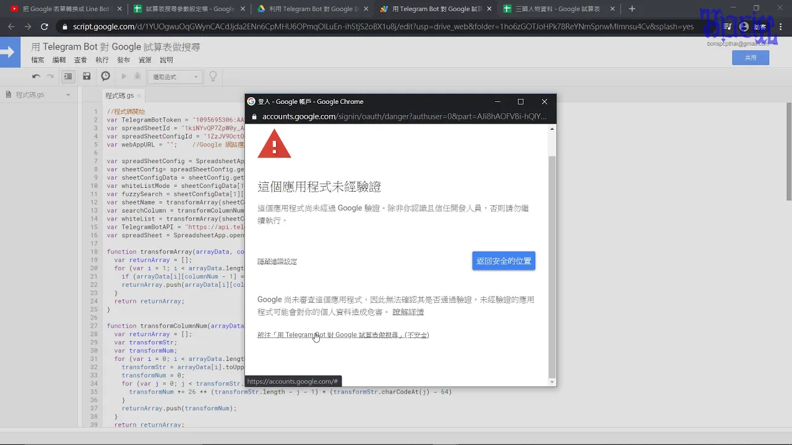Click the var TelegramBotToken line of code
The height and width of the screenshot is (445, 792).
(x=176, y=120)
